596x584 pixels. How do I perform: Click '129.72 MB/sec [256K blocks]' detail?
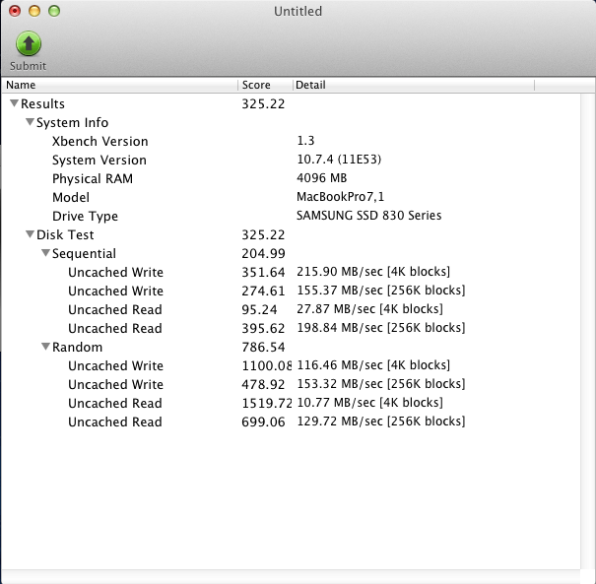click(380, 421)
